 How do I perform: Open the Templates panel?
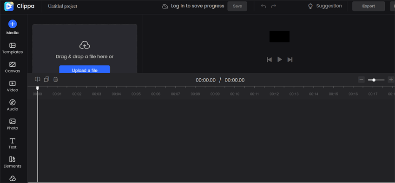click(x=13, y=48)
